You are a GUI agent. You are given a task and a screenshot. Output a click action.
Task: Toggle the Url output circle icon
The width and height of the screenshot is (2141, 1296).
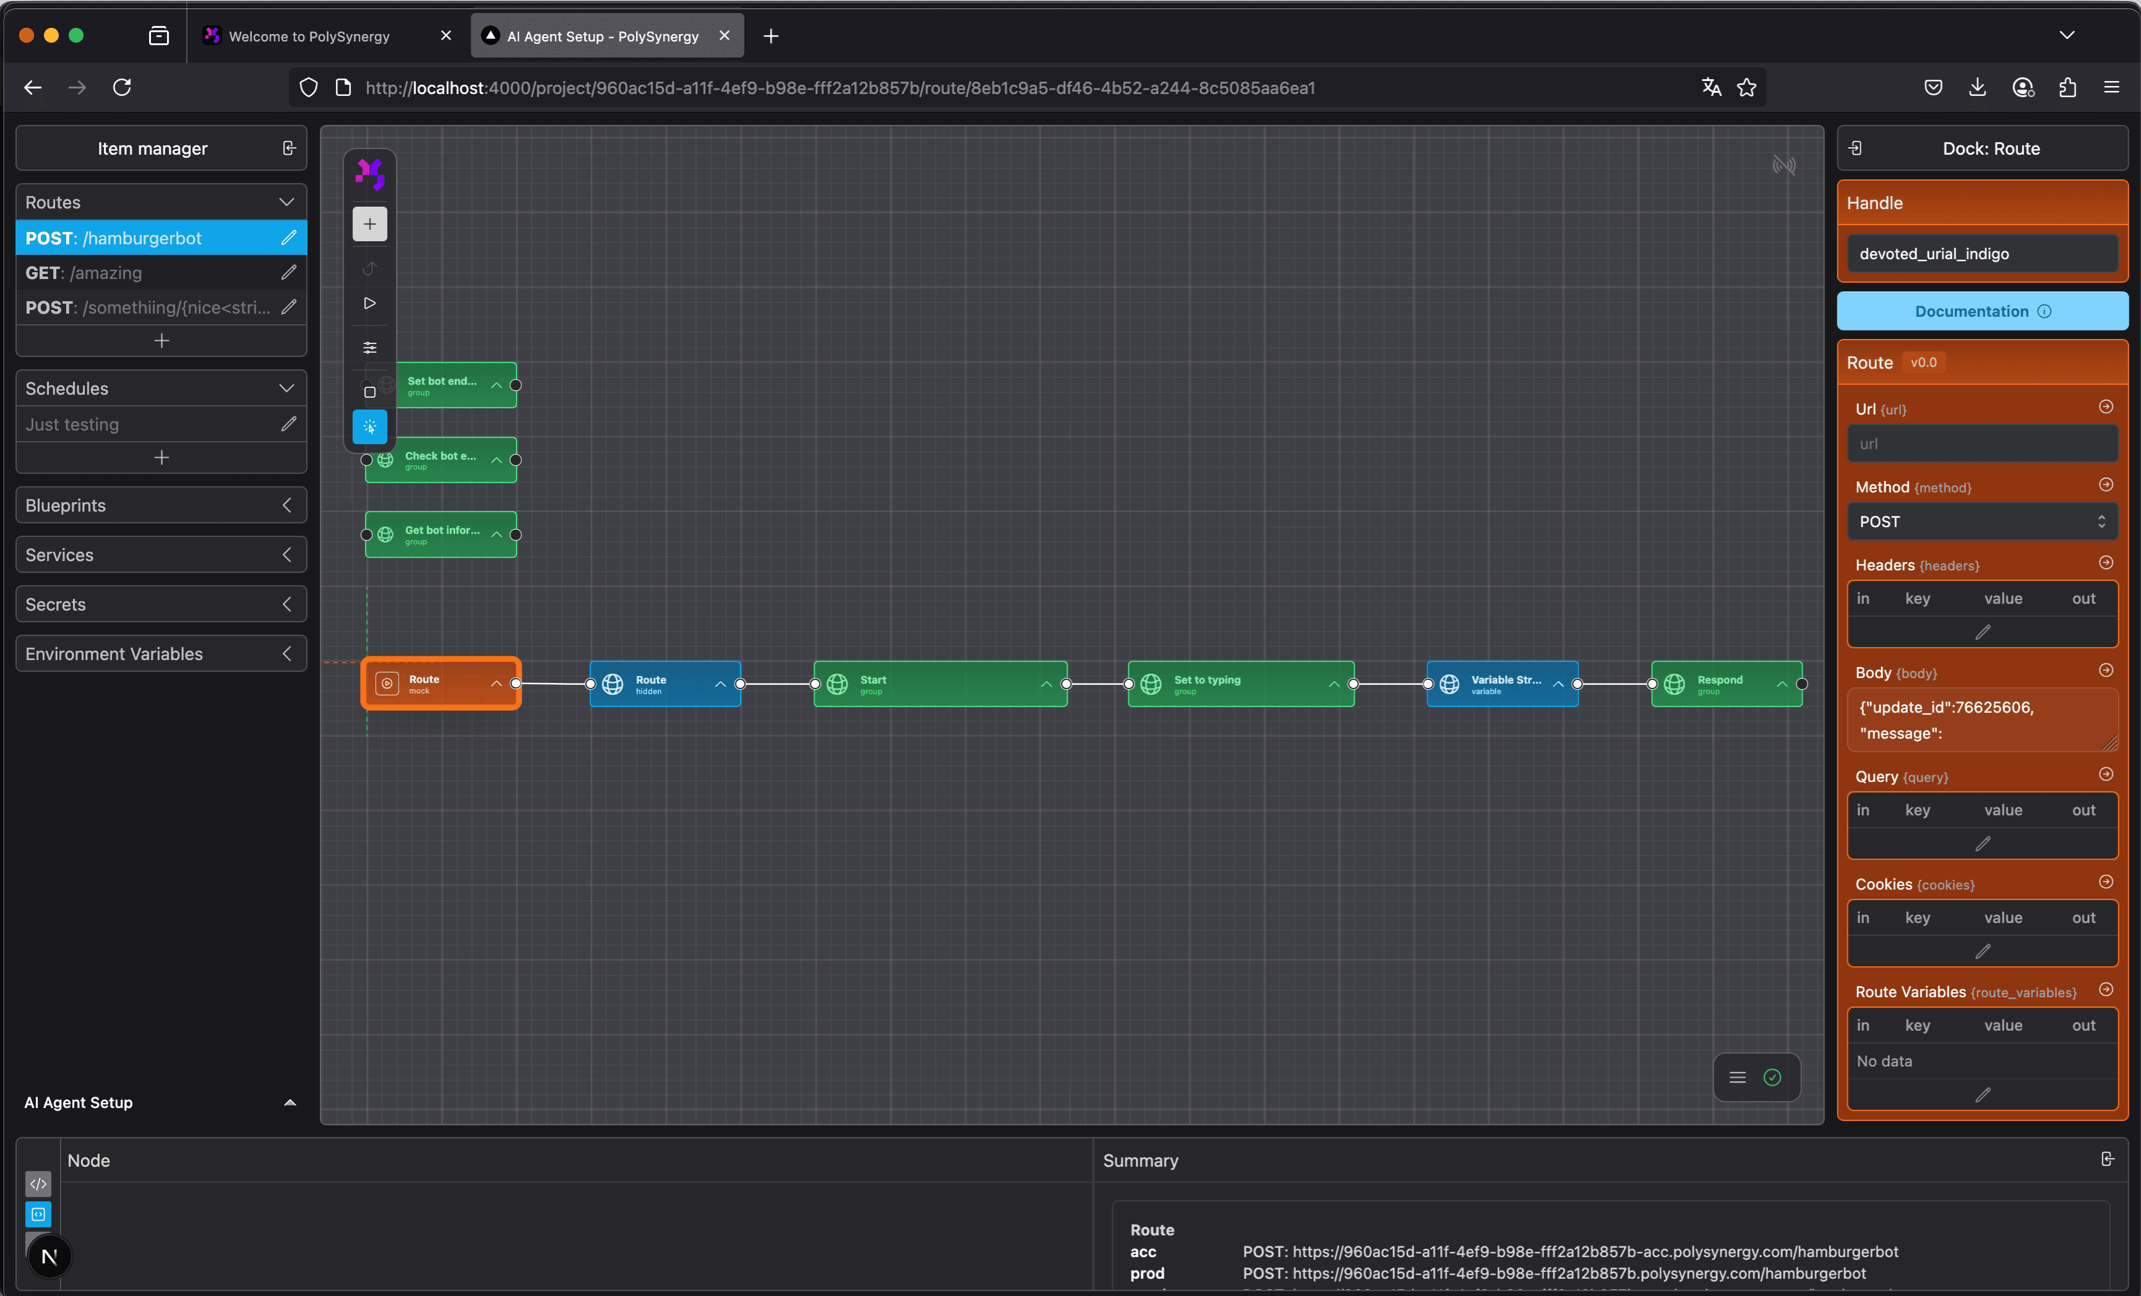click(x=2105, y=407)
